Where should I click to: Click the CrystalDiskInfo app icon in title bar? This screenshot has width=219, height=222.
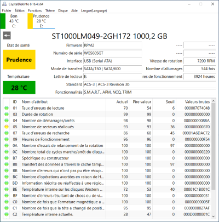tap(4, 4)
